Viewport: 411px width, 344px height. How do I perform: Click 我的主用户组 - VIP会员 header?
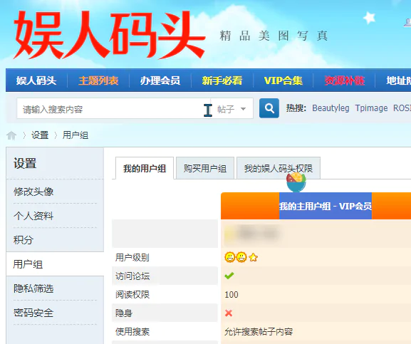click(326, 207)
